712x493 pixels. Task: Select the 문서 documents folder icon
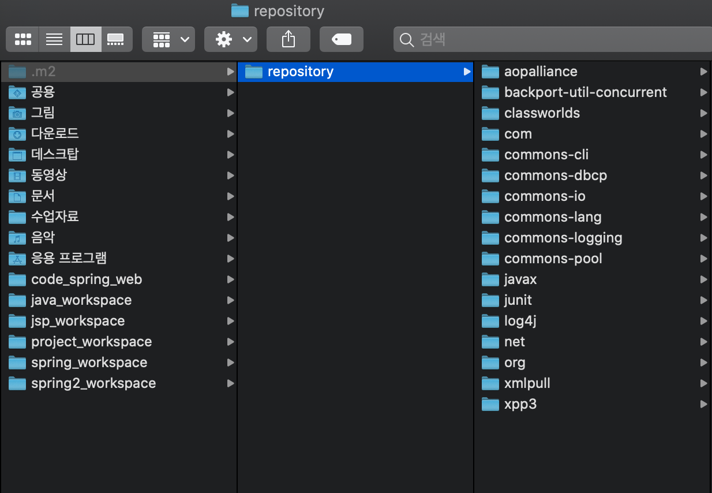click(x=17, y=196)
